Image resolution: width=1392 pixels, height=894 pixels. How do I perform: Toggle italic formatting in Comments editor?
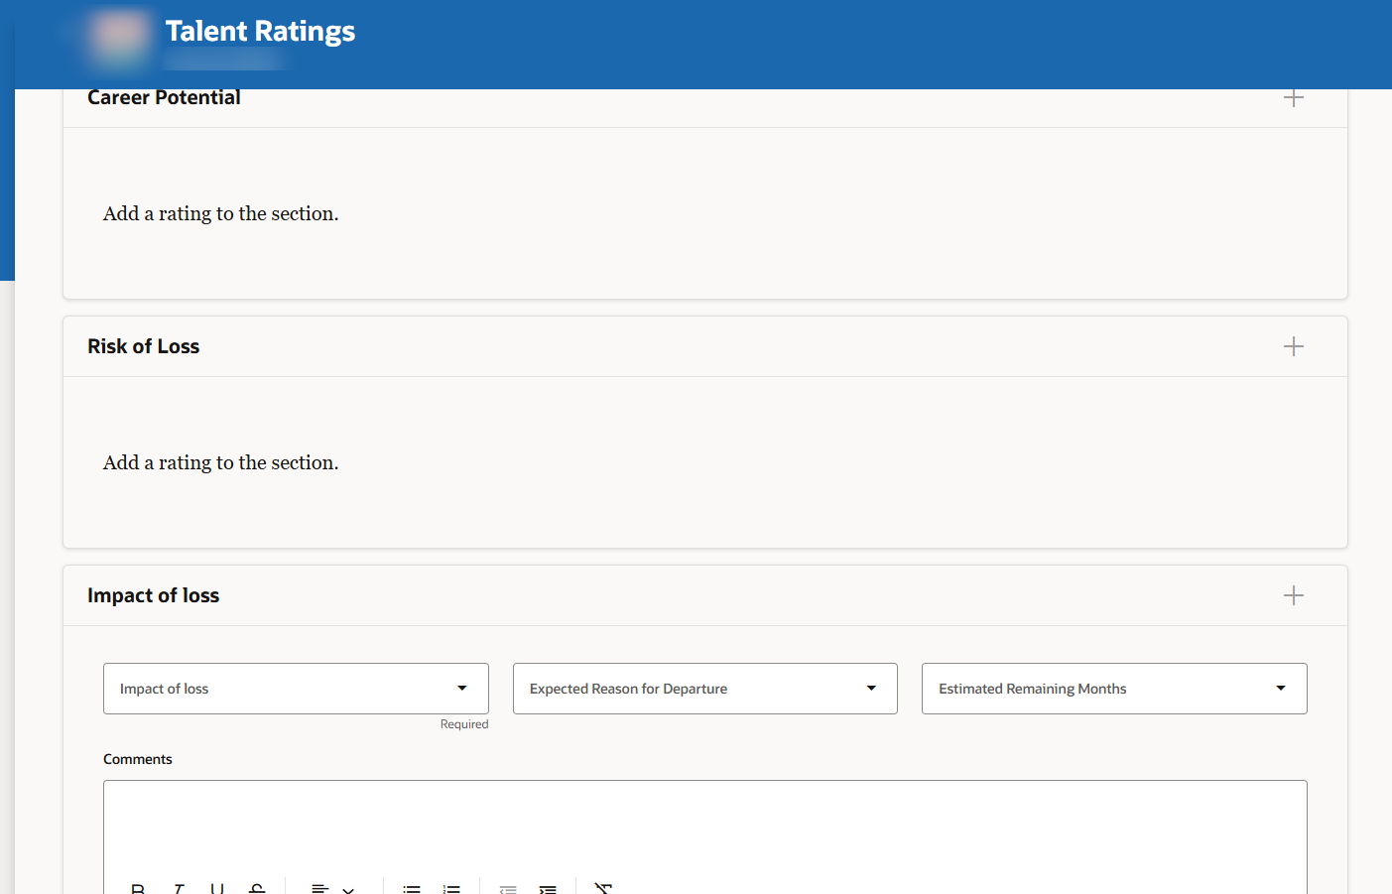[179, 889]
